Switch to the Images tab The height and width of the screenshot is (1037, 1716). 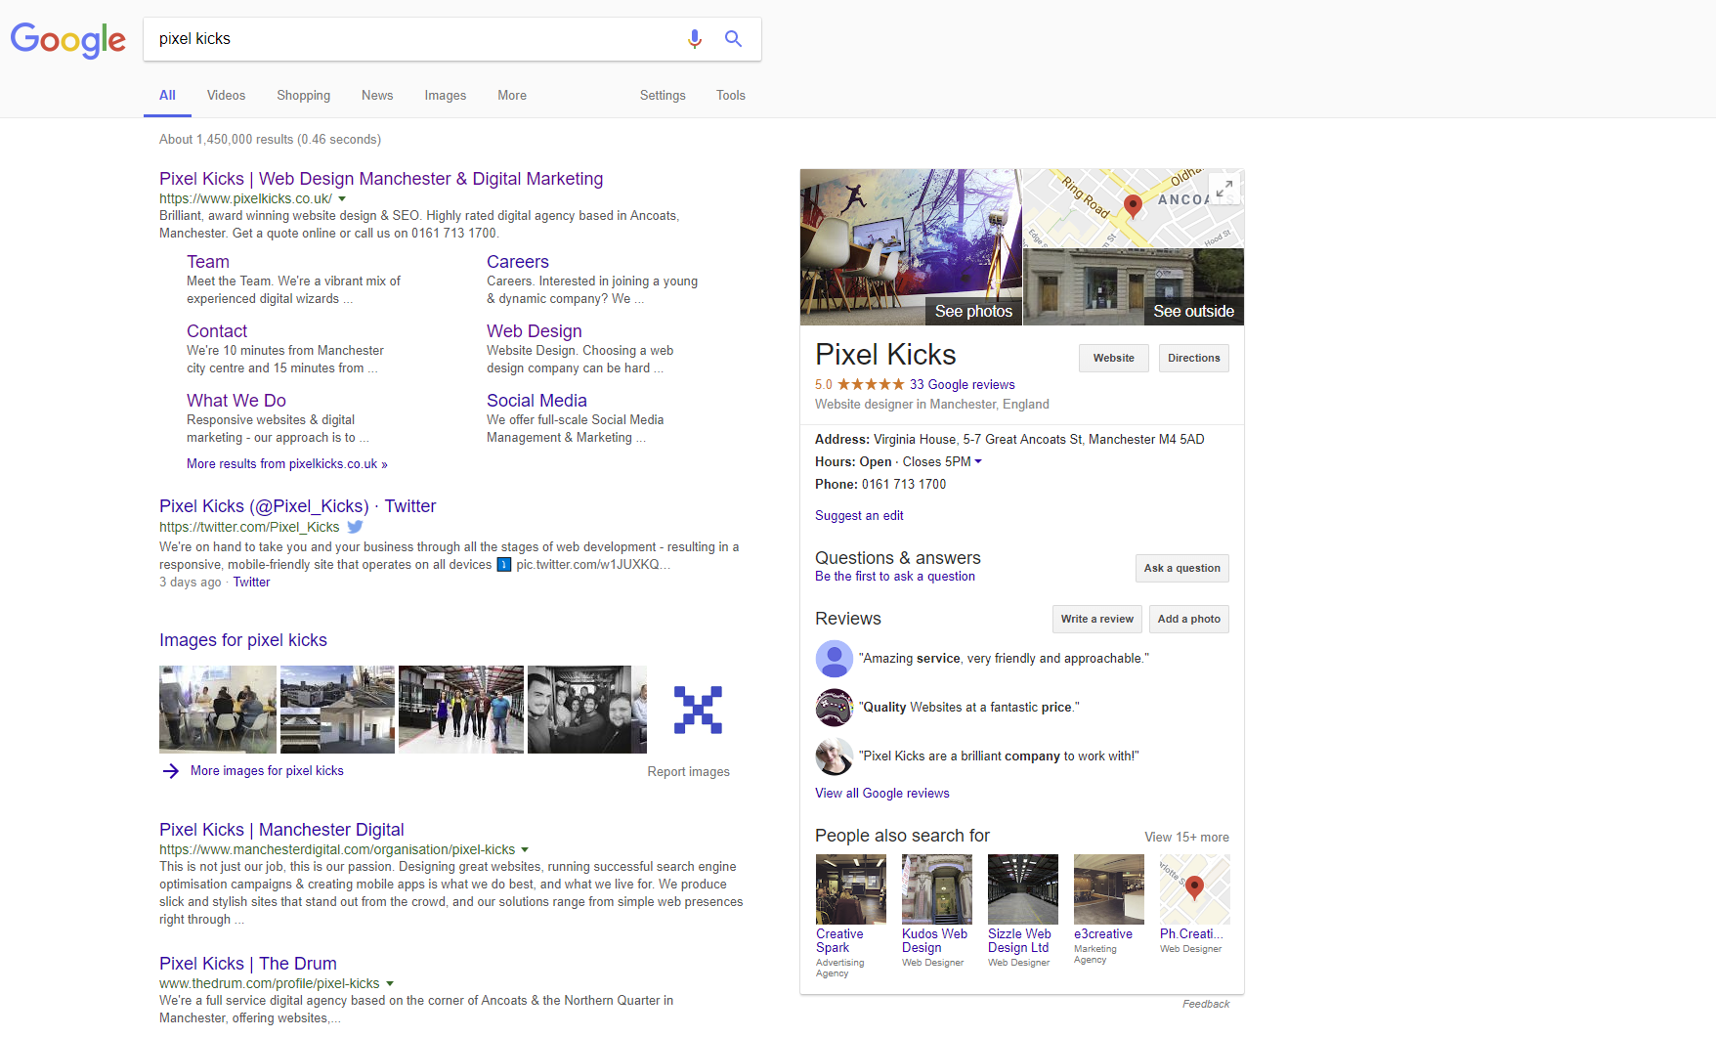coord(445,96)
